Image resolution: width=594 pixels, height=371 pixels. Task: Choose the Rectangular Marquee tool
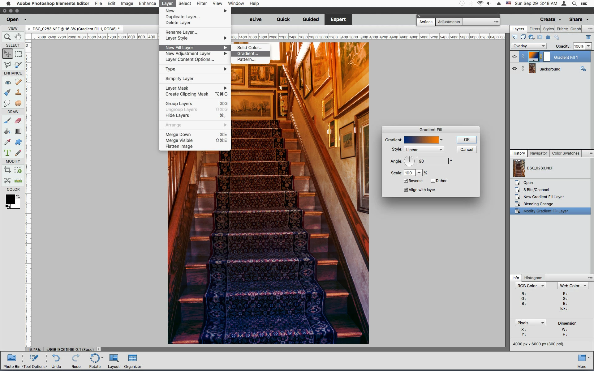pyautogui.click(x=18, y=54)
